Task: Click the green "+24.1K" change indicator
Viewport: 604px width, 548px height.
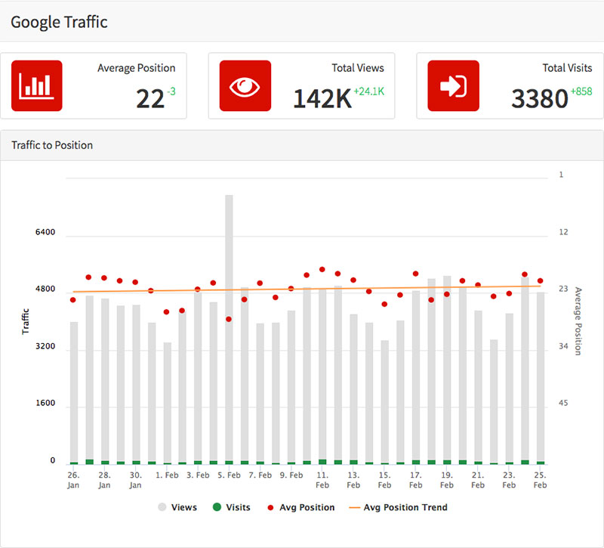Action: tap(369, 91)
